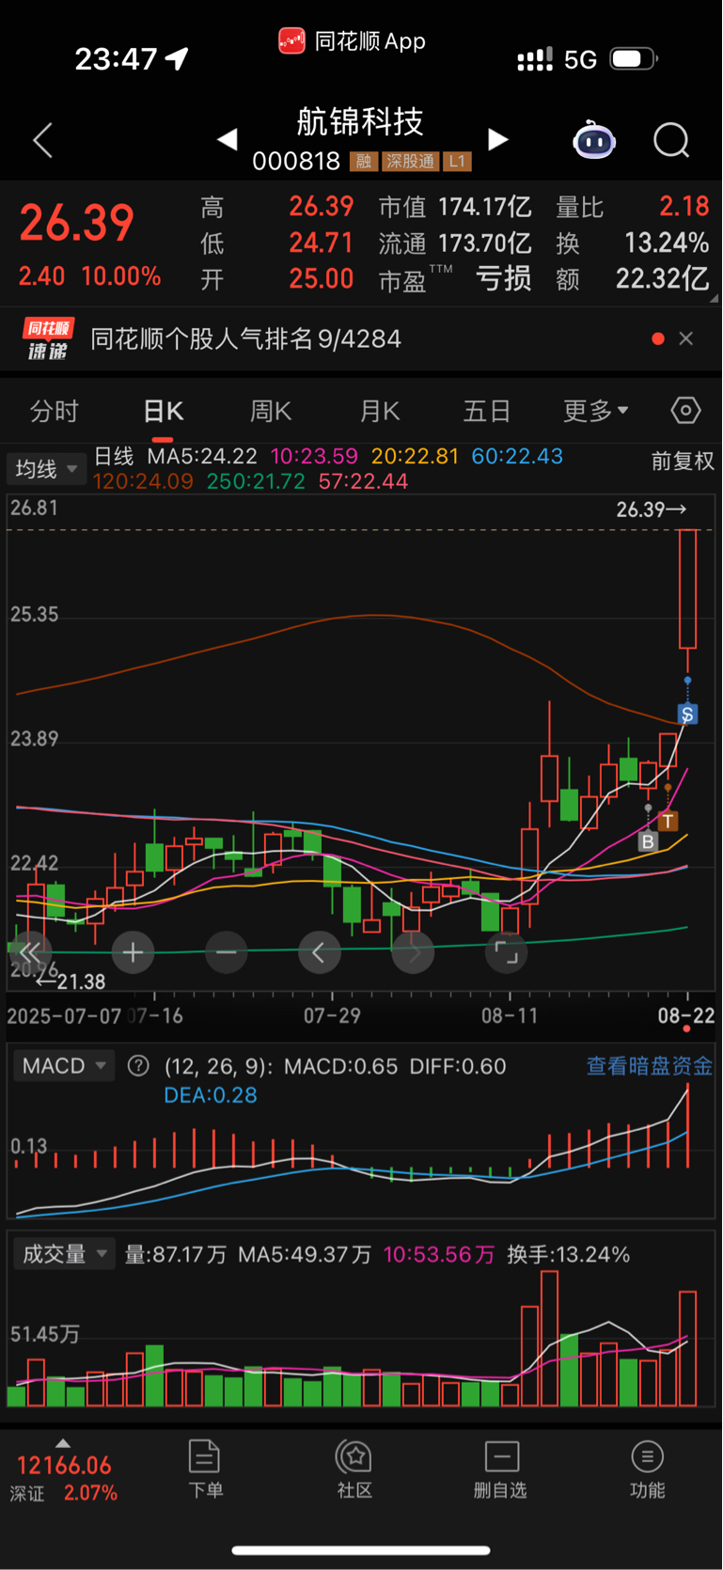Tap the 08-22 date axis label
This screenshot has width=723, height=1570.
(x=686, y=1015)
